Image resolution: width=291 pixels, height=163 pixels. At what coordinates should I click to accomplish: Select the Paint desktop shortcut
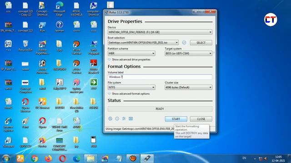25,123
